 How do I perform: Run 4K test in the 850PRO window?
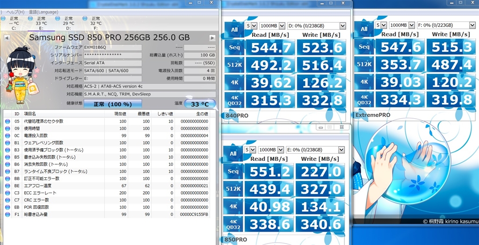point(233,207)
